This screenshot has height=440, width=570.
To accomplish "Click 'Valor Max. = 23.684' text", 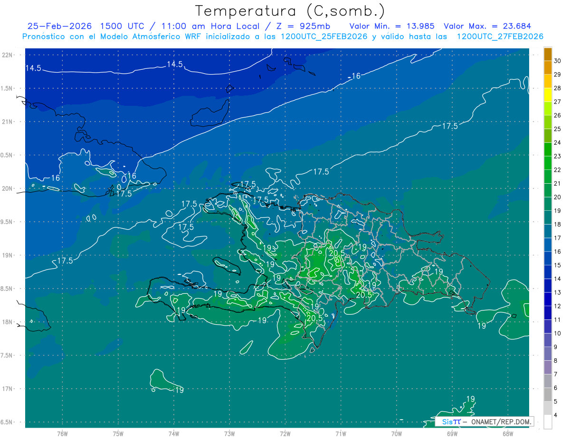I will click(487, 26).
